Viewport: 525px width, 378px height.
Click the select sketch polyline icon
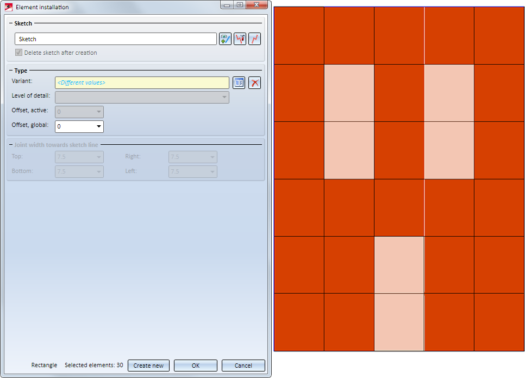(254, 39)
